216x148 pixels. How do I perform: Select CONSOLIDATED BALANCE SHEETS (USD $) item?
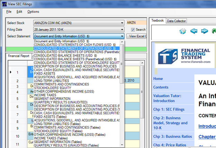[x=76, y=56]
